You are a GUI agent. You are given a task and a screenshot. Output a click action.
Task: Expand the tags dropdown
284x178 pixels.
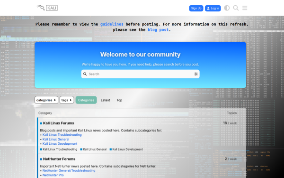tap(67, 100)
